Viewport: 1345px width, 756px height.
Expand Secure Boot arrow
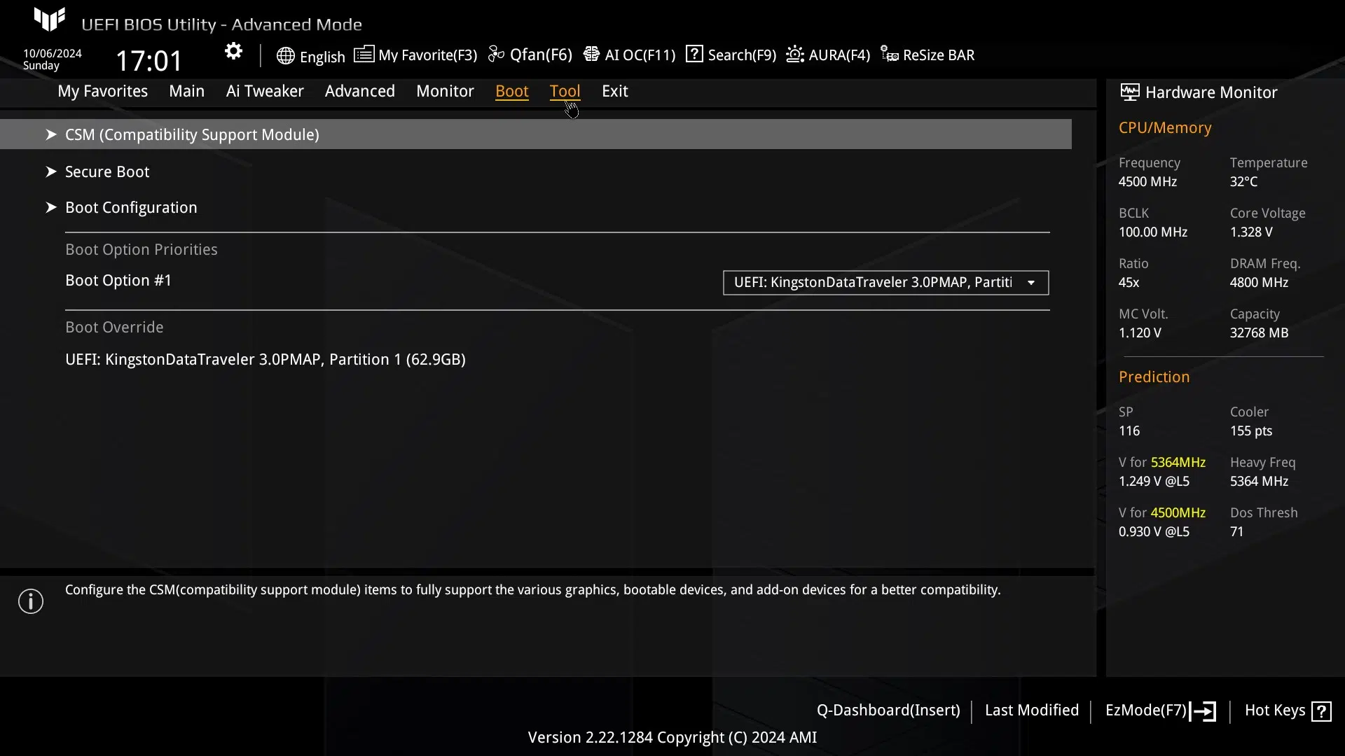click(x=50, y=171)
